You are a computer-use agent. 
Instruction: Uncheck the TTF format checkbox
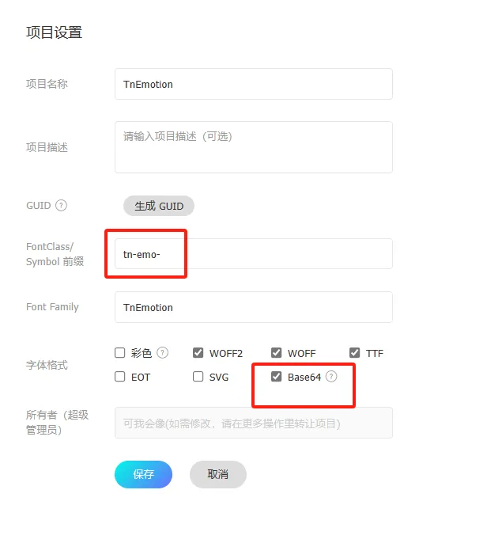pyautogui.click(x=354, y=353)
